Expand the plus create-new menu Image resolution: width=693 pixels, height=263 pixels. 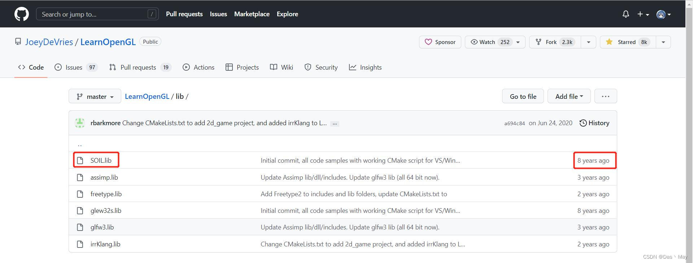tap(643, 14)
